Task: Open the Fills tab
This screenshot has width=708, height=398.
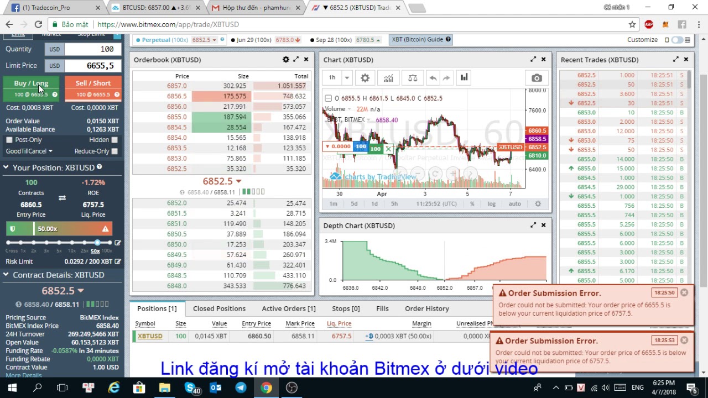Action: pyautogui.click(x=382, y=308)
